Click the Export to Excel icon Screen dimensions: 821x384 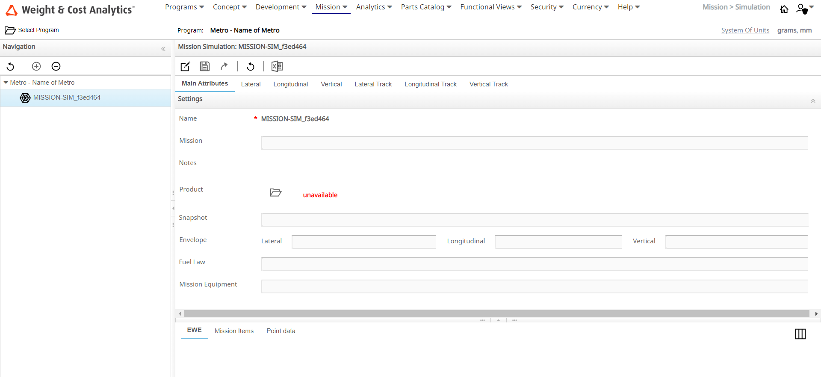point(277,66)
